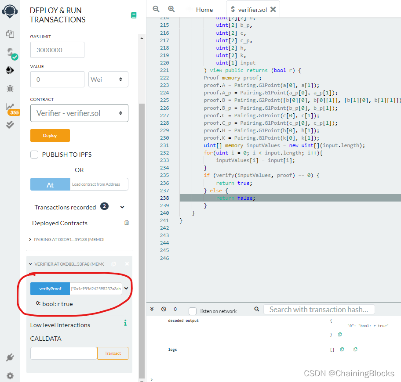
Task: Open Remix home logo icon
Action: tap(10, 11)
